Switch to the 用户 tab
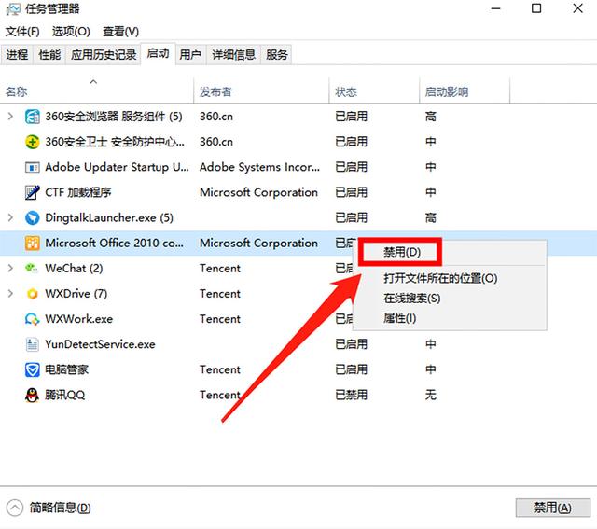The width and height of the screenshot is (597, 529). [190, 55]
